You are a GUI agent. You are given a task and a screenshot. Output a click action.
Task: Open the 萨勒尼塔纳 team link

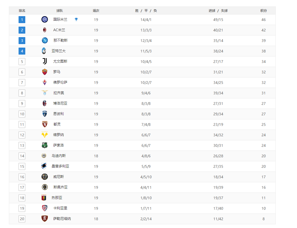click(x=62, y=219)
